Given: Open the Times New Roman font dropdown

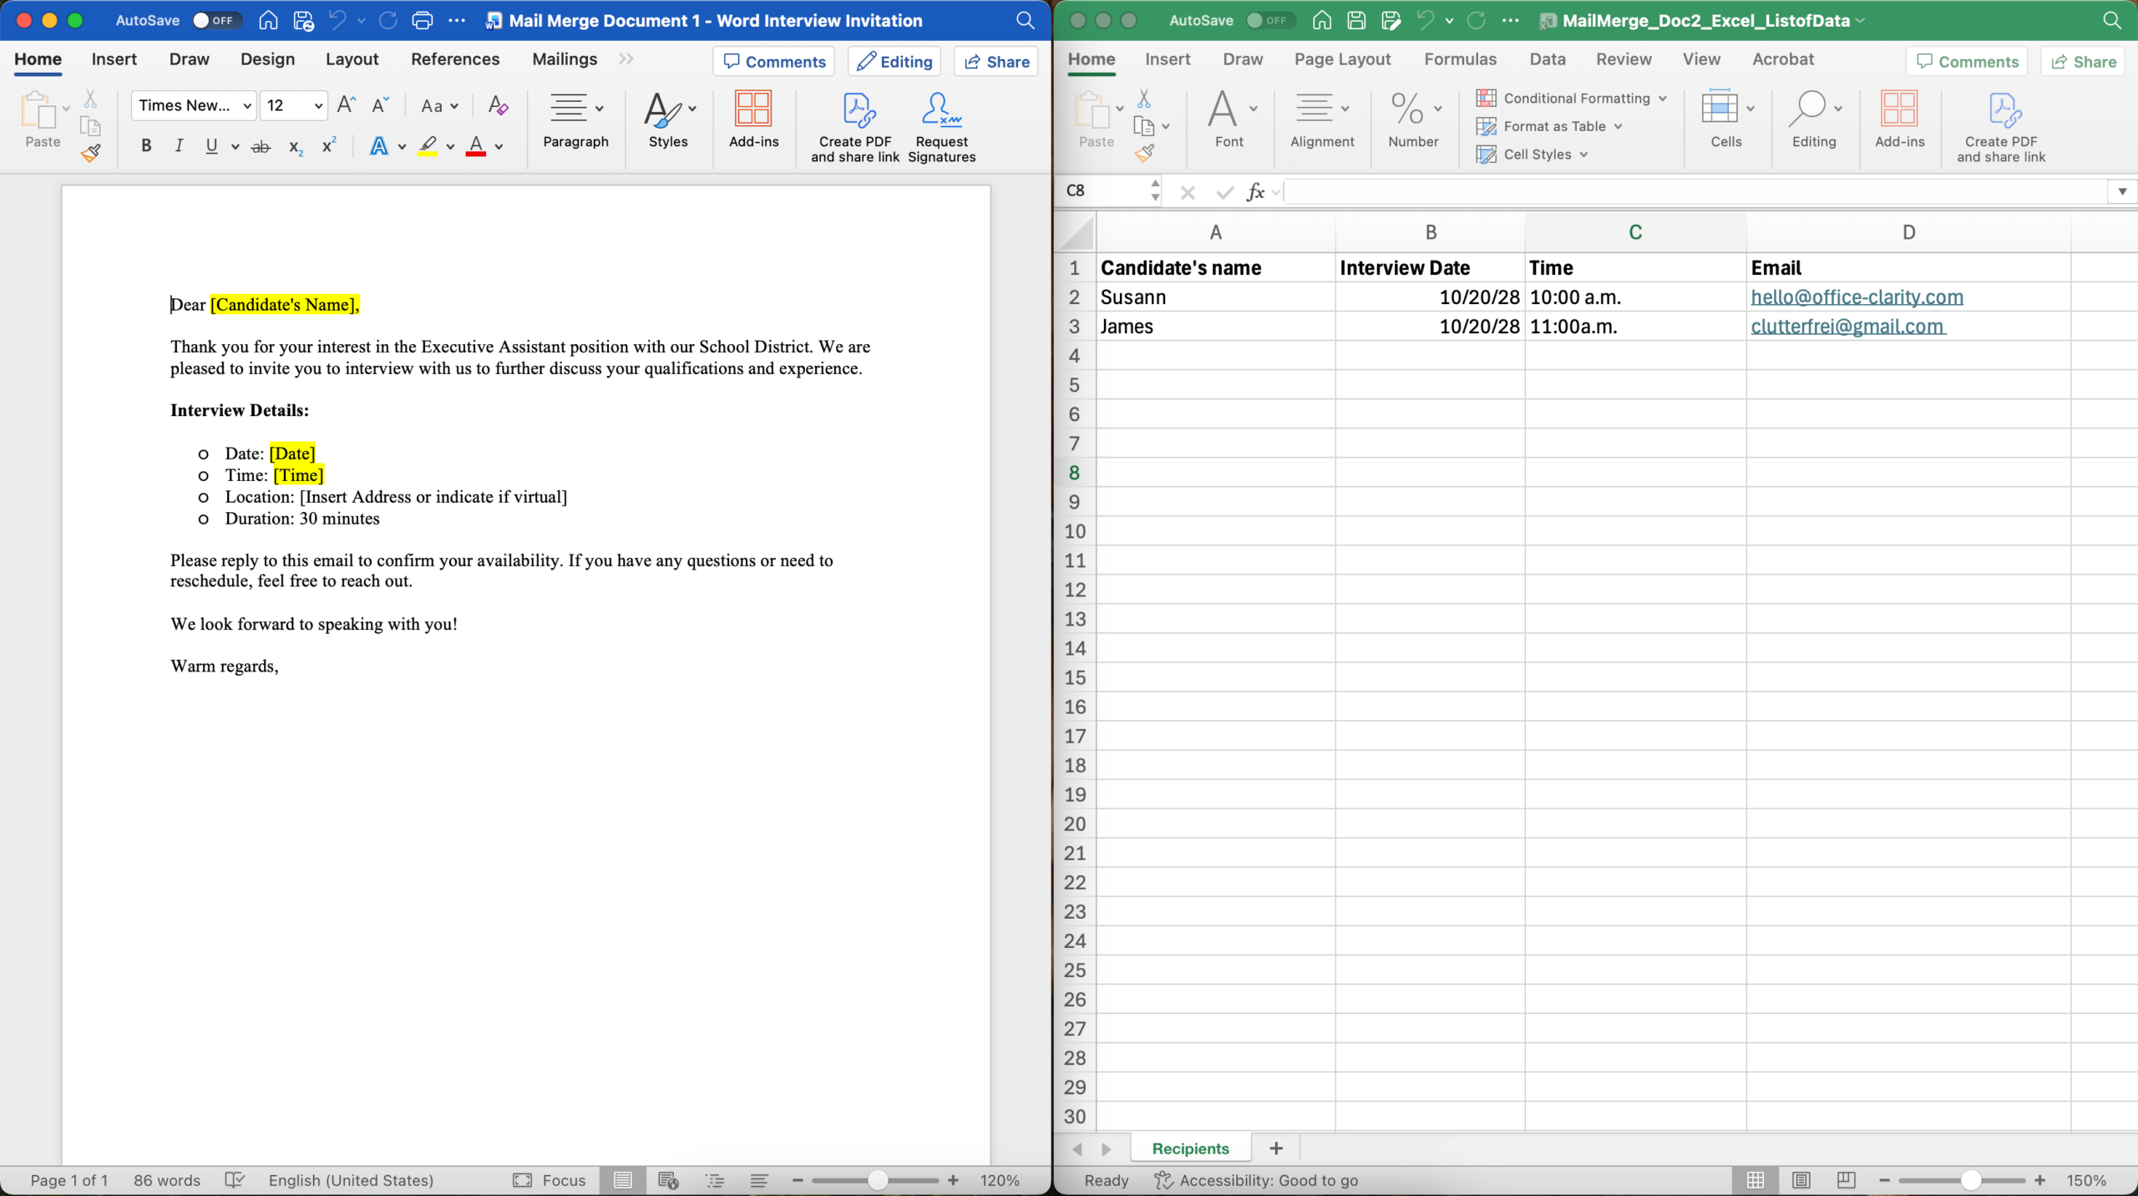Looking at the screenshot, I should tap(247, 106).
